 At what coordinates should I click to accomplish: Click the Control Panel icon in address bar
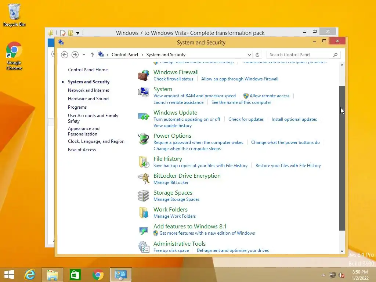click(x=101, y=54)
